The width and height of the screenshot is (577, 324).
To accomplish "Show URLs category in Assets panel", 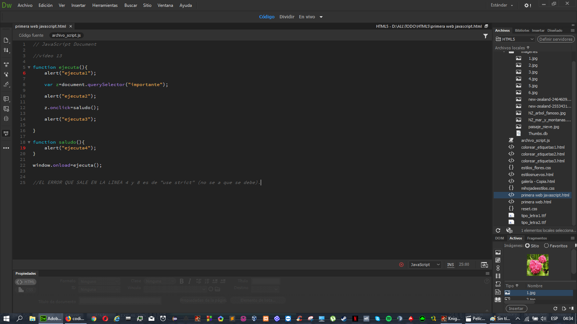I will (498, 268).
